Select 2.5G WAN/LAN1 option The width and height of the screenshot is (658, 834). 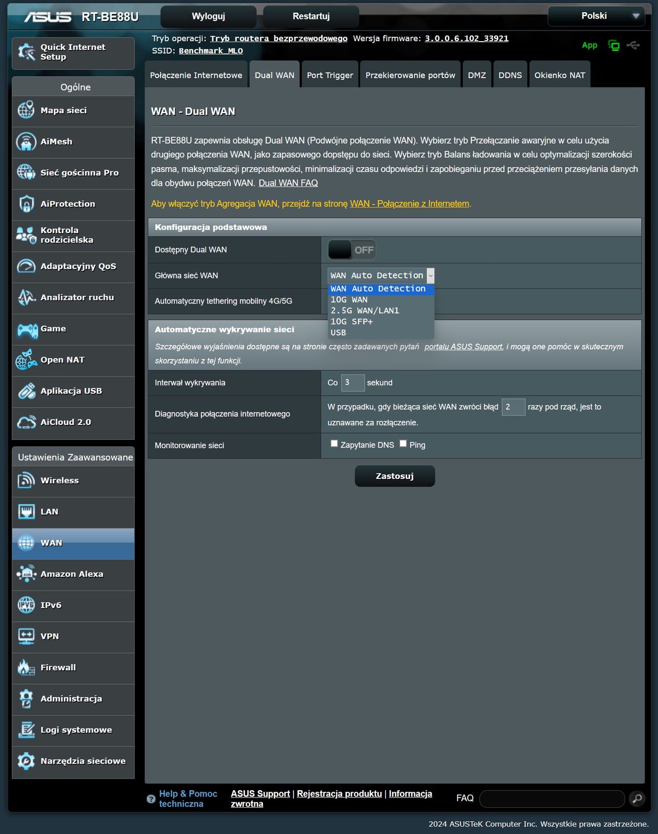click(x=381, y=311)
